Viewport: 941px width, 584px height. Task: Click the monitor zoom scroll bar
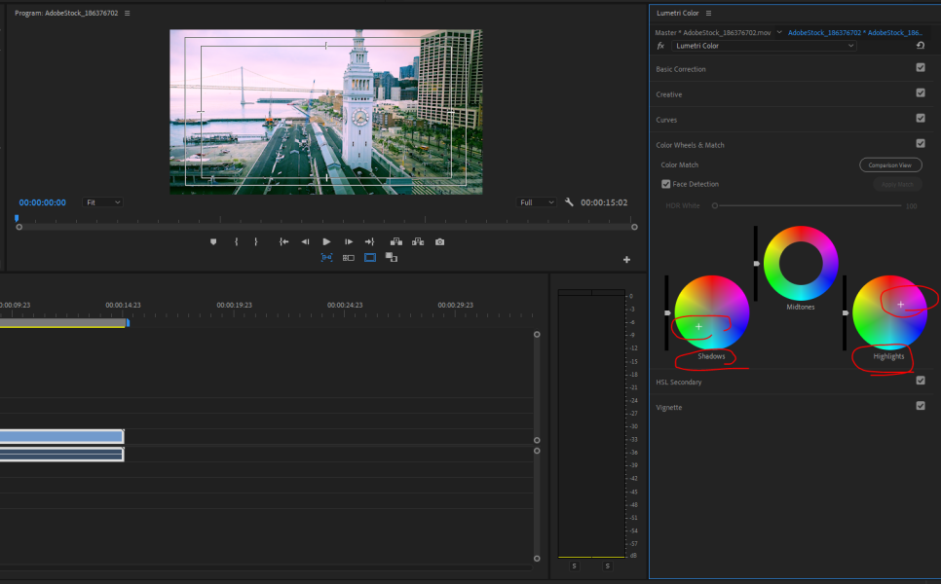pyautogui.click(x=326, y=227)
